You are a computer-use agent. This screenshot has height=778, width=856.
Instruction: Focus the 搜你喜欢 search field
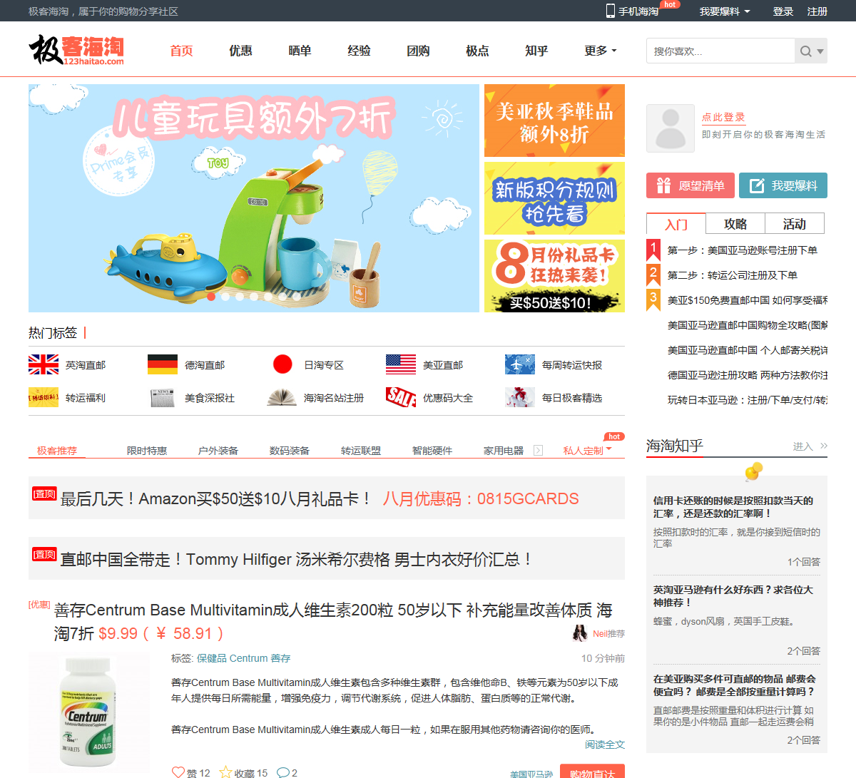pyautogui.click(x=720, y=51)
